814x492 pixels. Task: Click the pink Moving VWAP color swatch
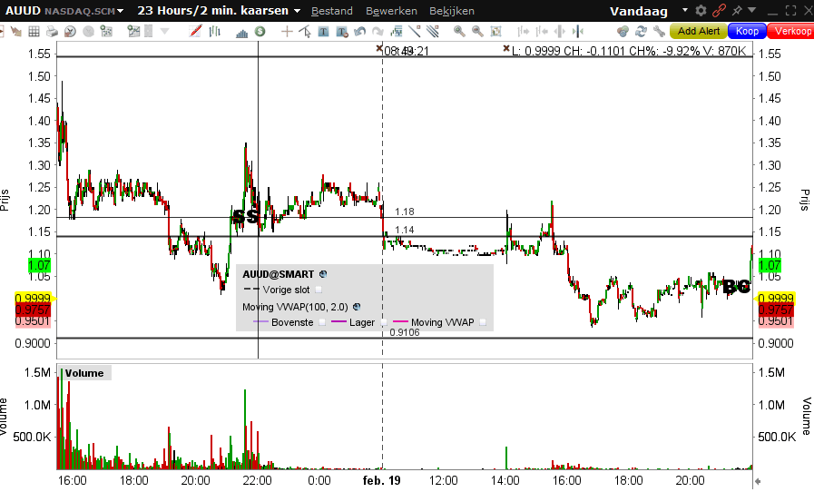pyautogui.click(x=401, y=322)
